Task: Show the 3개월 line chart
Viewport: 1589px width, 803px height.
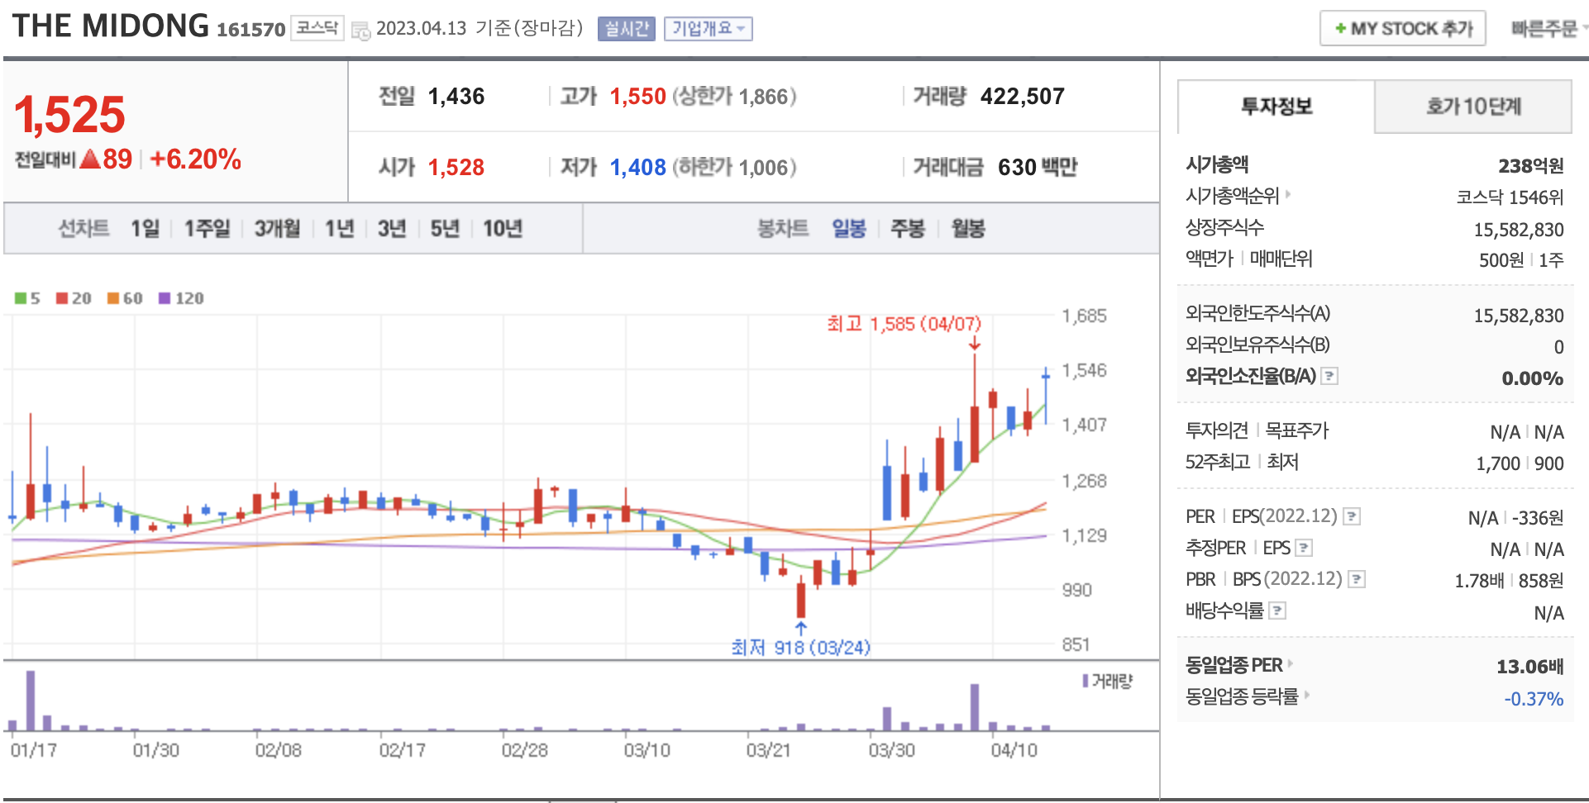Action: (x=277, y=229)
